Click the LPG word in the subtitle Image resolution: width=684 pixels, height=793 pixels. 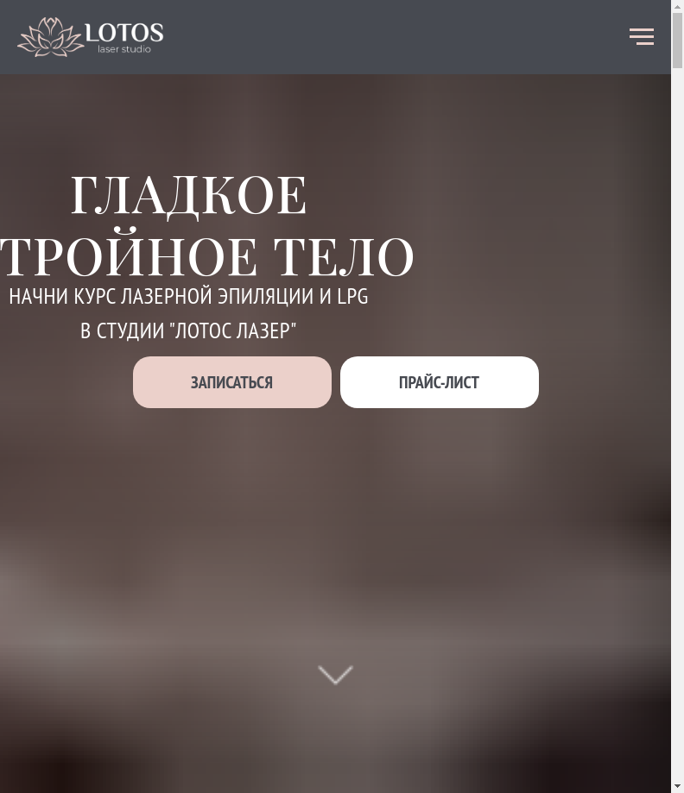pos(353,296)
